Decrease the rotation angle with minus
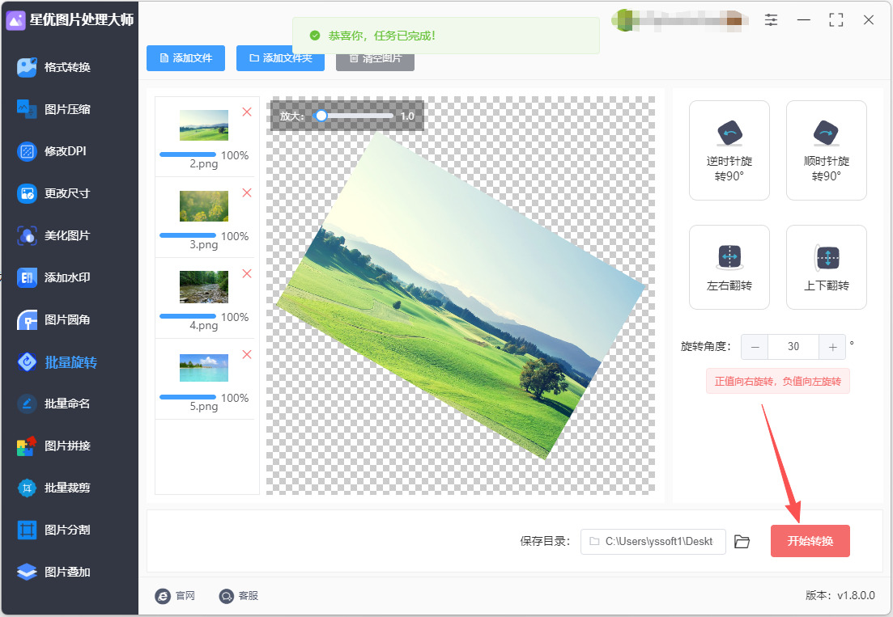893x617 pixels. tap(755, 347)
